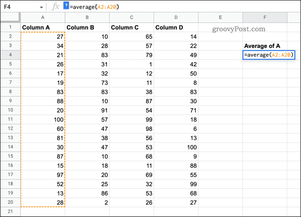Click the "Average of A" label cell
Viewport: 301px width, 217px height.
point(265,46)
